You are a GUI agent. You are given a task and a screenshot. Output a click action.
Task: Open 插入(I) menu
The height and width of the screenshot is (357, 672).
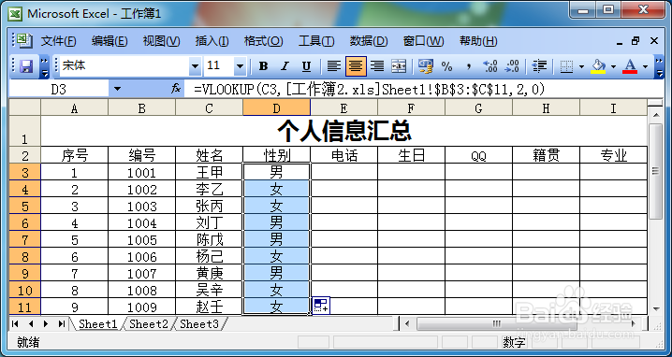click(212, 41)
